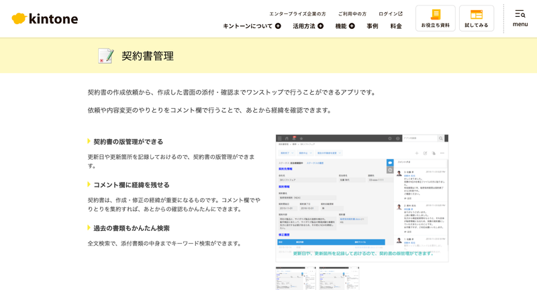Open the 契約完了 status dropdown in preview

click(287, 153)
